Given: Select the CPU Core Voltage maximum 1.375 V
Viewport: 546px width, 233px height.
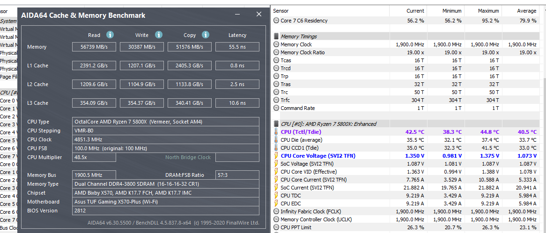Looking at the screenshot, I should click(490, 156).
